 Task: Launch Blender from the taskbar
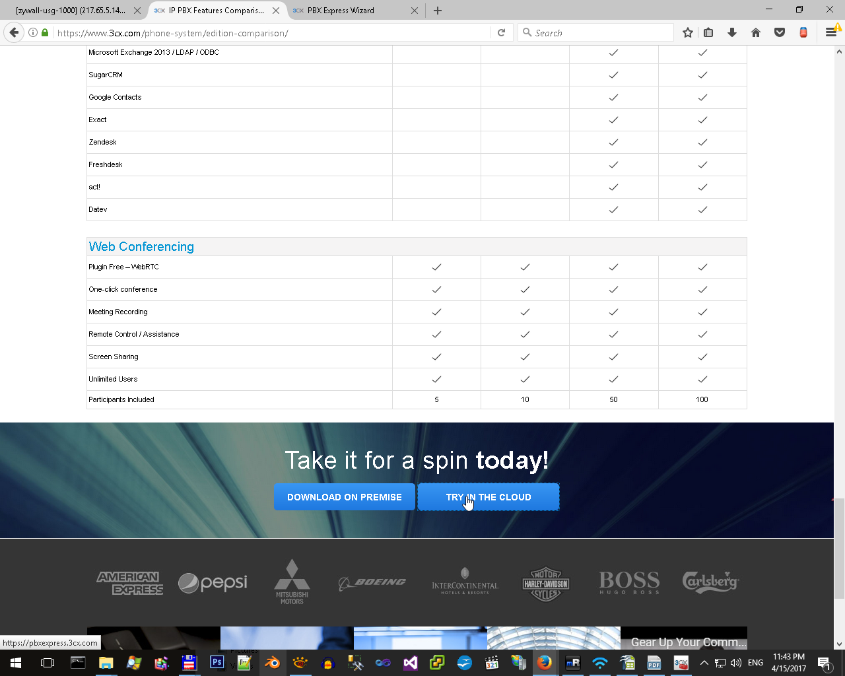(x=272, y=663)
